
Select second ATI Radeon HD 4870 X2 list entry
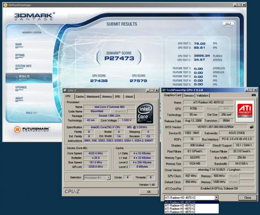[x=191, y=205]
